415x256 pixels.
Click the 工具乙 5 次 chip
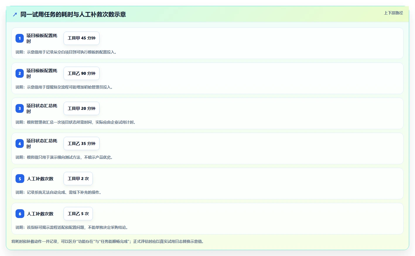pyautogui.click(x=78, y=214)
